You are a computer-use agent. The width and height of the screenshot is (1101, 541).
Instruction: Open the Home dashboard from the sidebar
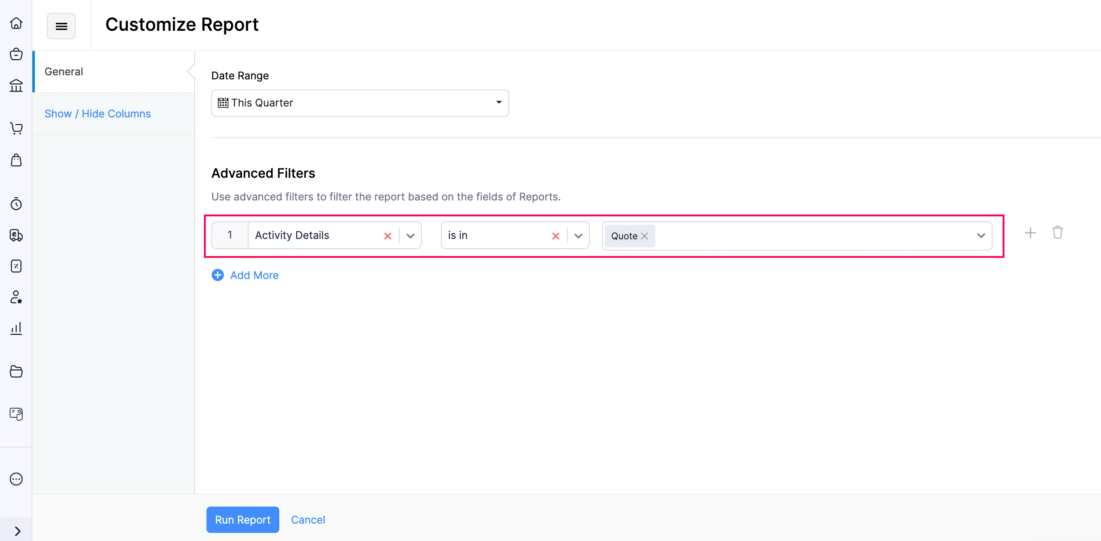coord(16,23)
